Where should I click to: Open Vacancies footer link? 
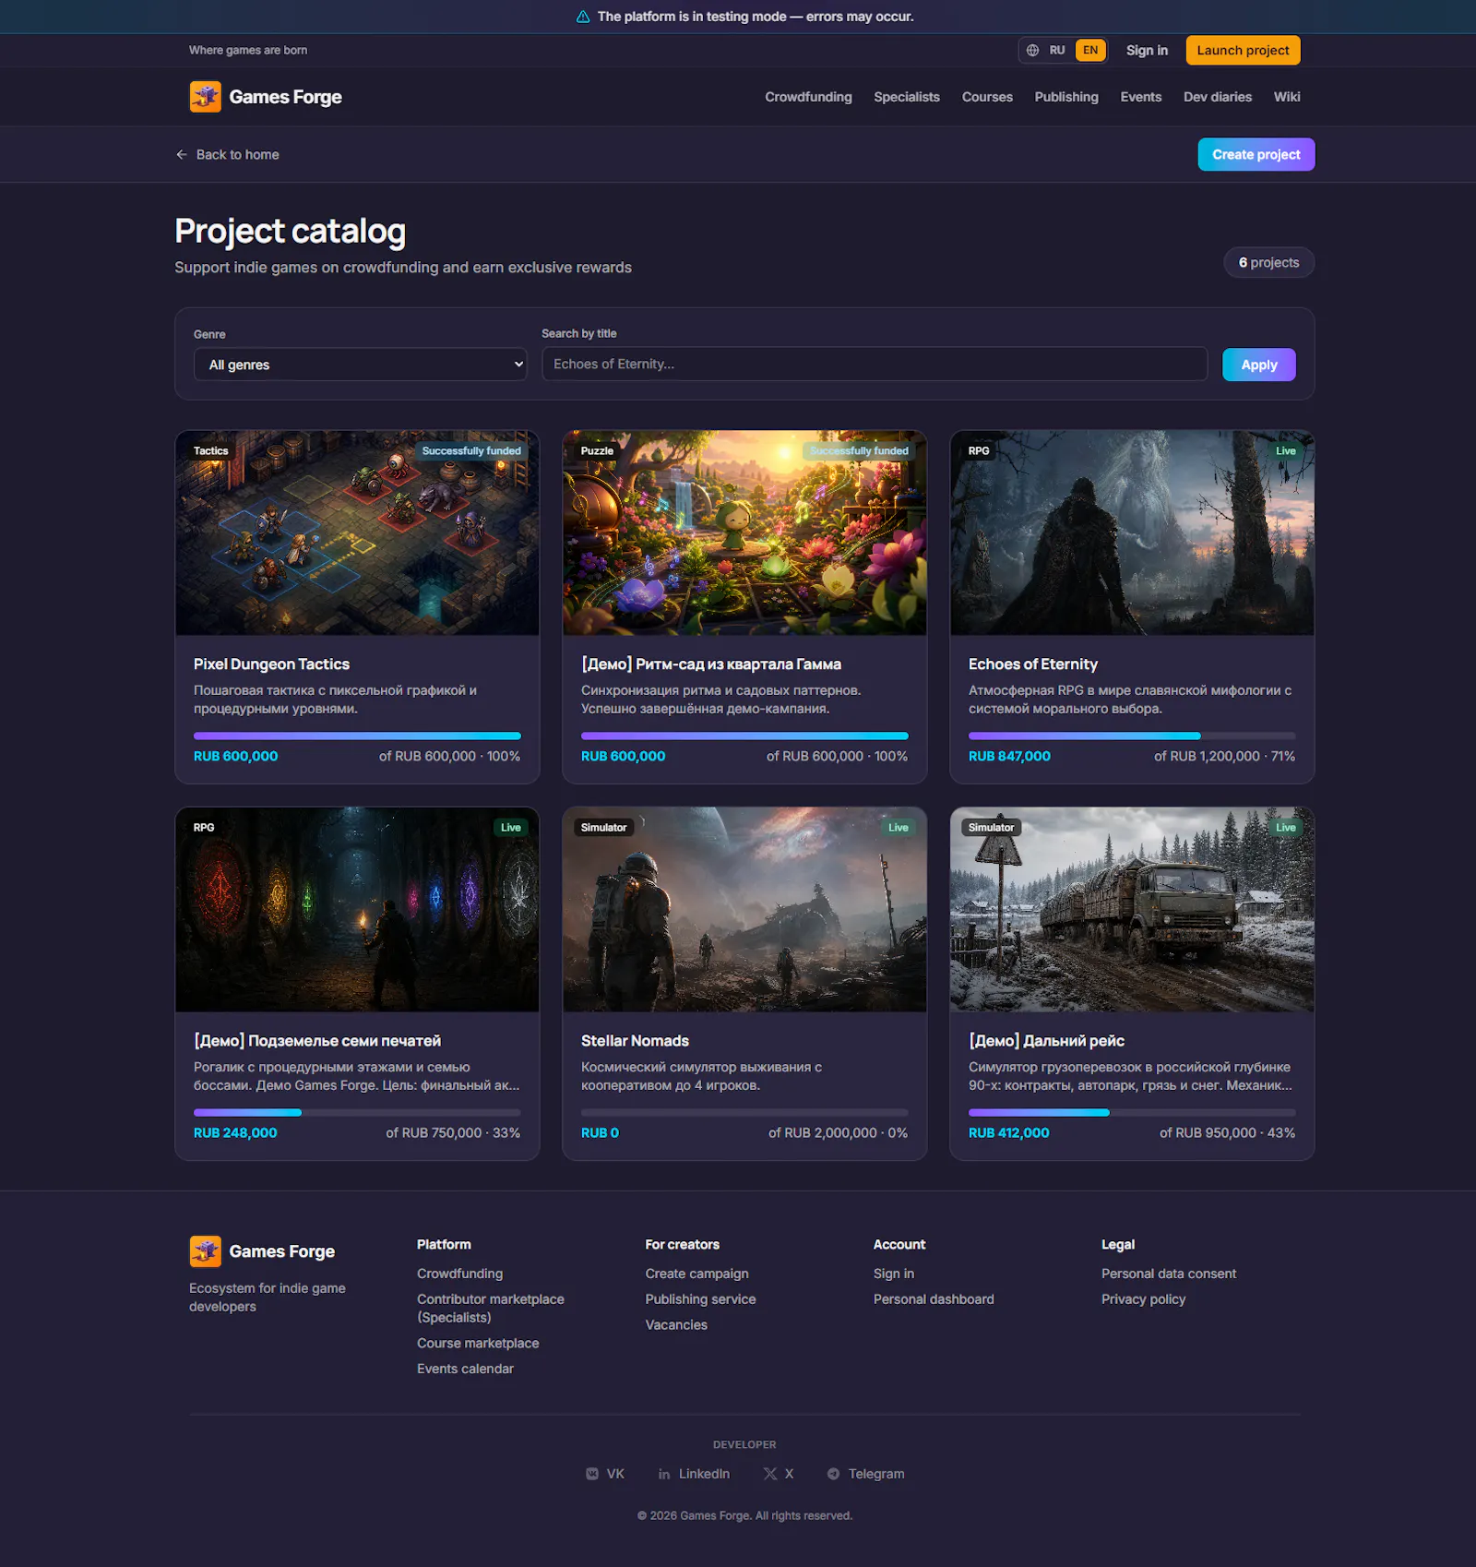(x=676, y=1325)
